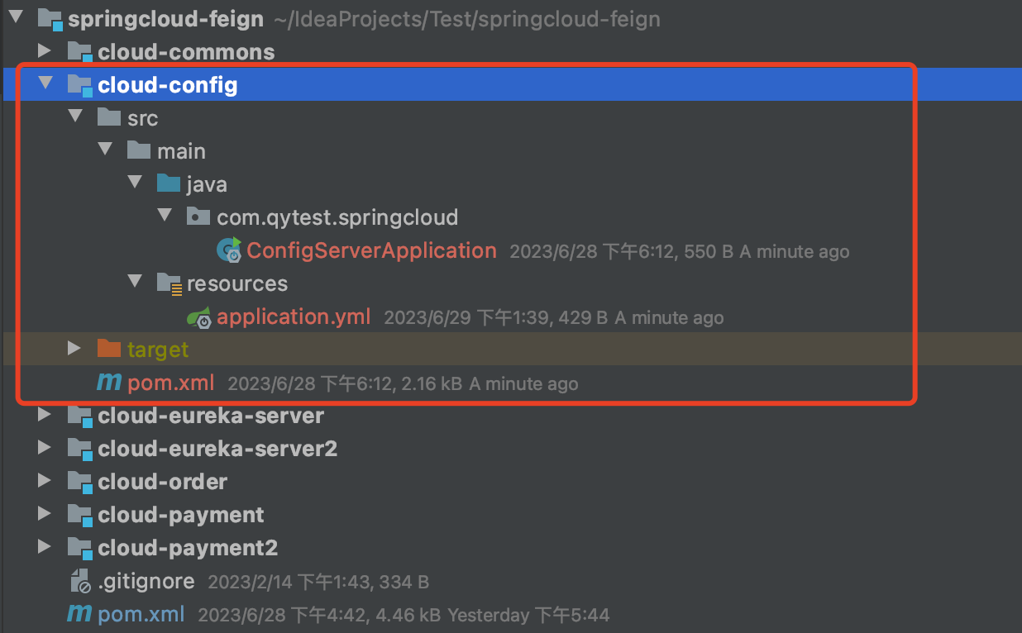Open the ConfigServerApplication class

coord(371,250)
